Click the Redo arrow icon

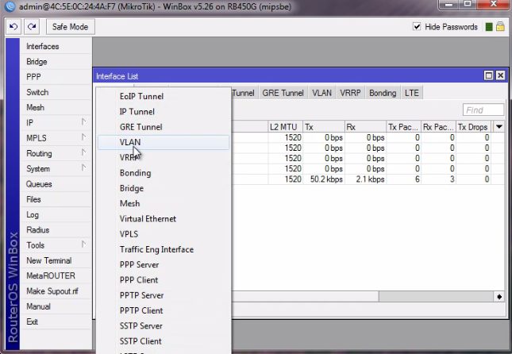coord(32,27)
